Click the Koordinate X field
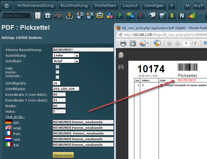Screen dimensions: 207x159 click(59, 94)
